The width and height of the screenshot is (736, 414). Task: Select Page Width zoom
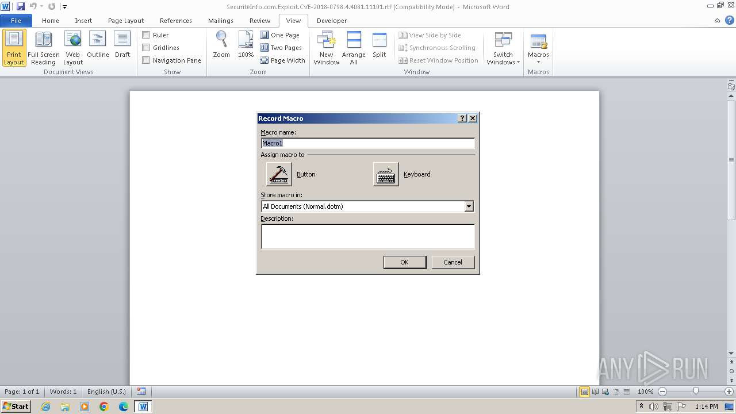coord(283,60)
